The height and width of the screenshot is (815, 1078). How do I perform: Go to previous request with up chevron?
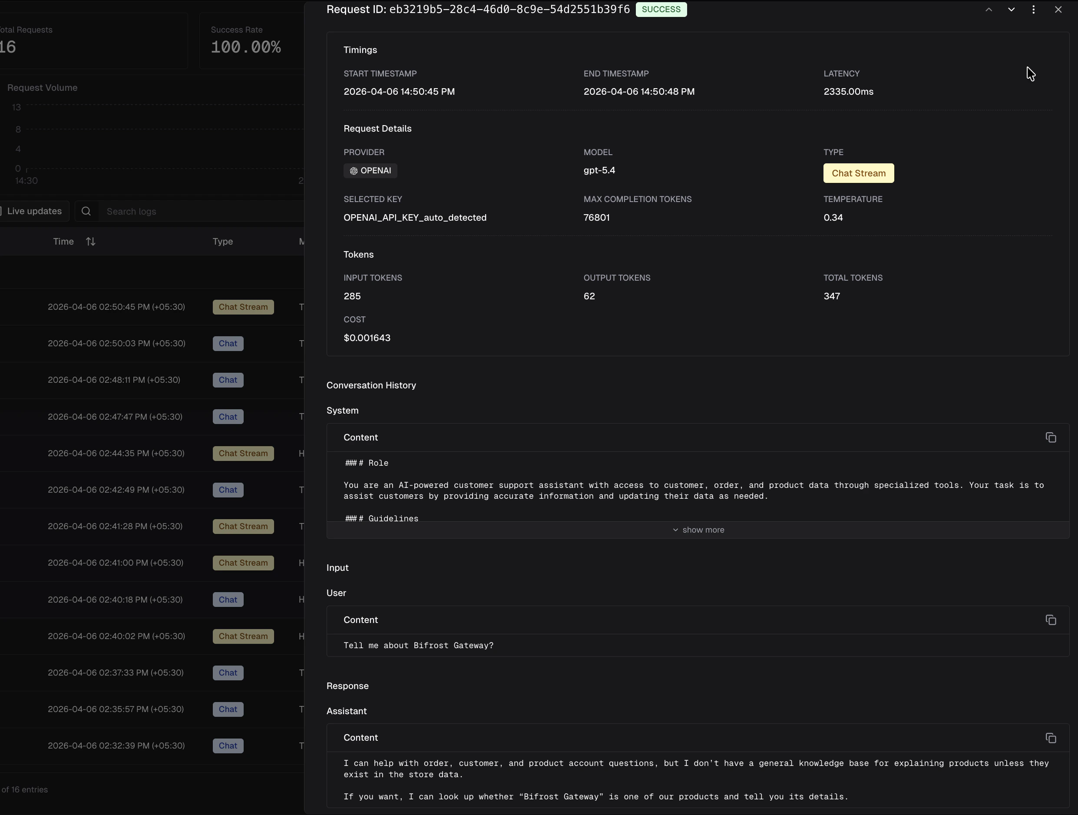(x=989, y=9)
